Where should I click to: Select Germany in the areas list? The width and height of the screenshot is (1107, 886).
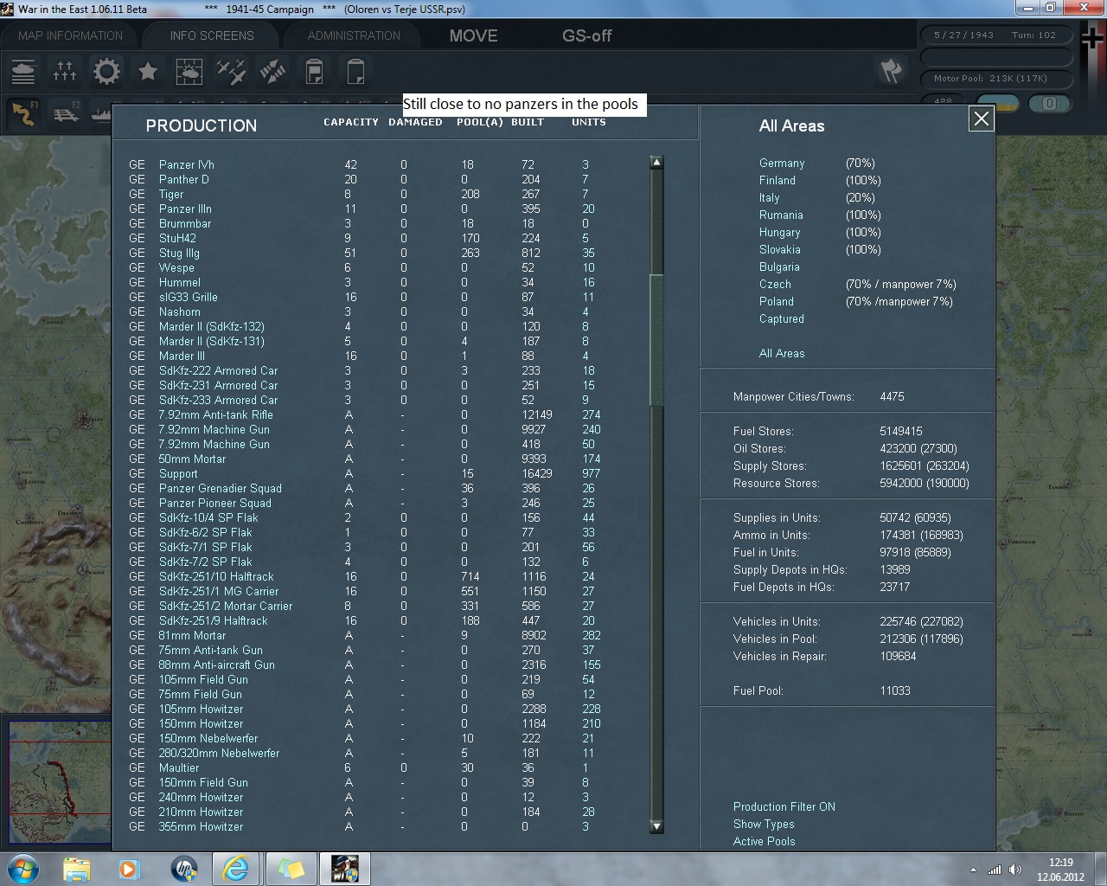coord(782,163)
